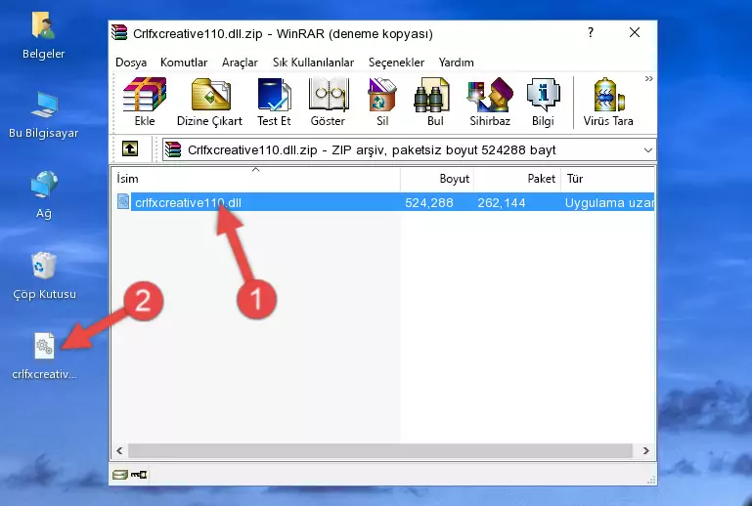The height and width of the screenshot is (506, 752).
Task: Click the horizontal scrollbar left arrow
Action: point(119,450)
